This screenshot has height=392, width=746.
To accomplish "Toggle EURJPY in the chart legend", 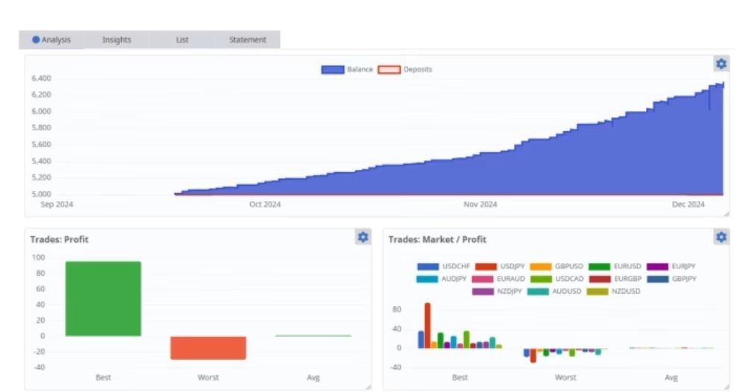I will click(x=672, y=266).
